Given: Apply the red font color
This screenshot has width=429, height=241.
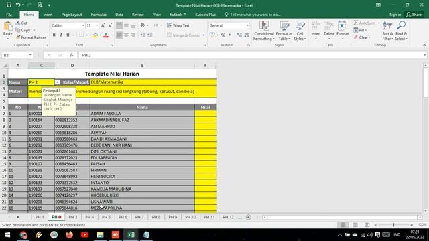Looking at the screenshot, I should coord(106,35).
